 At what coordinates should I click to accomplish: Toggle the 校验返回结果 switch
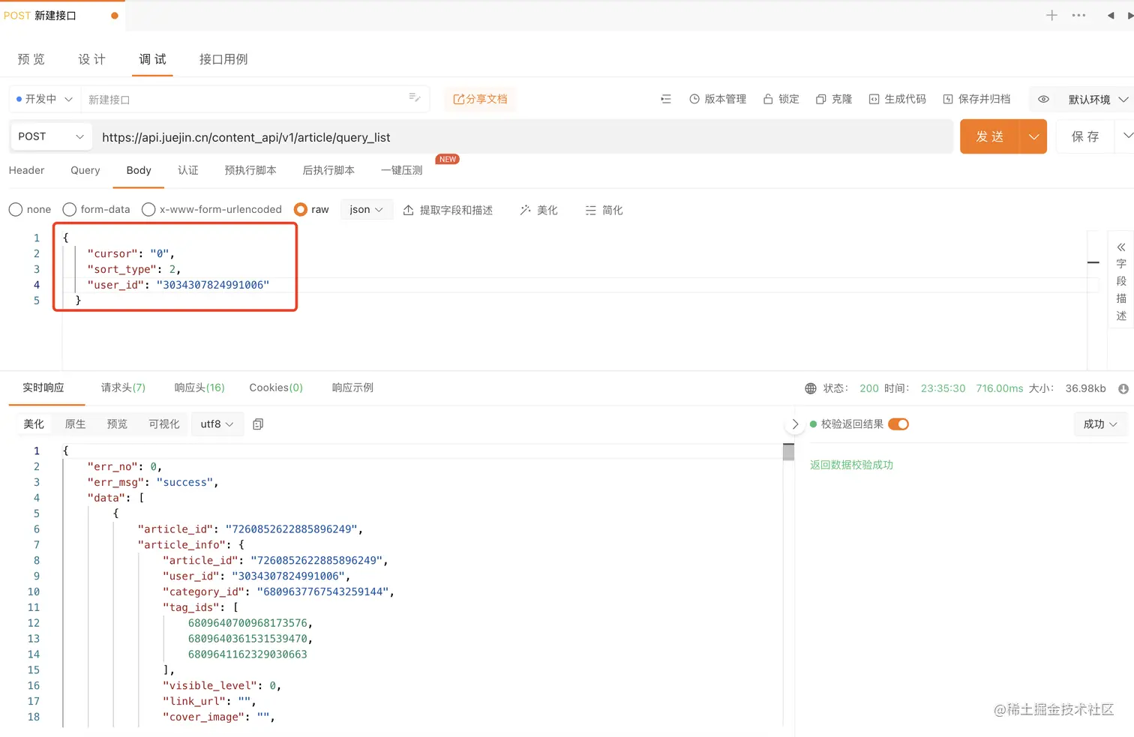(x=898, y=424)
